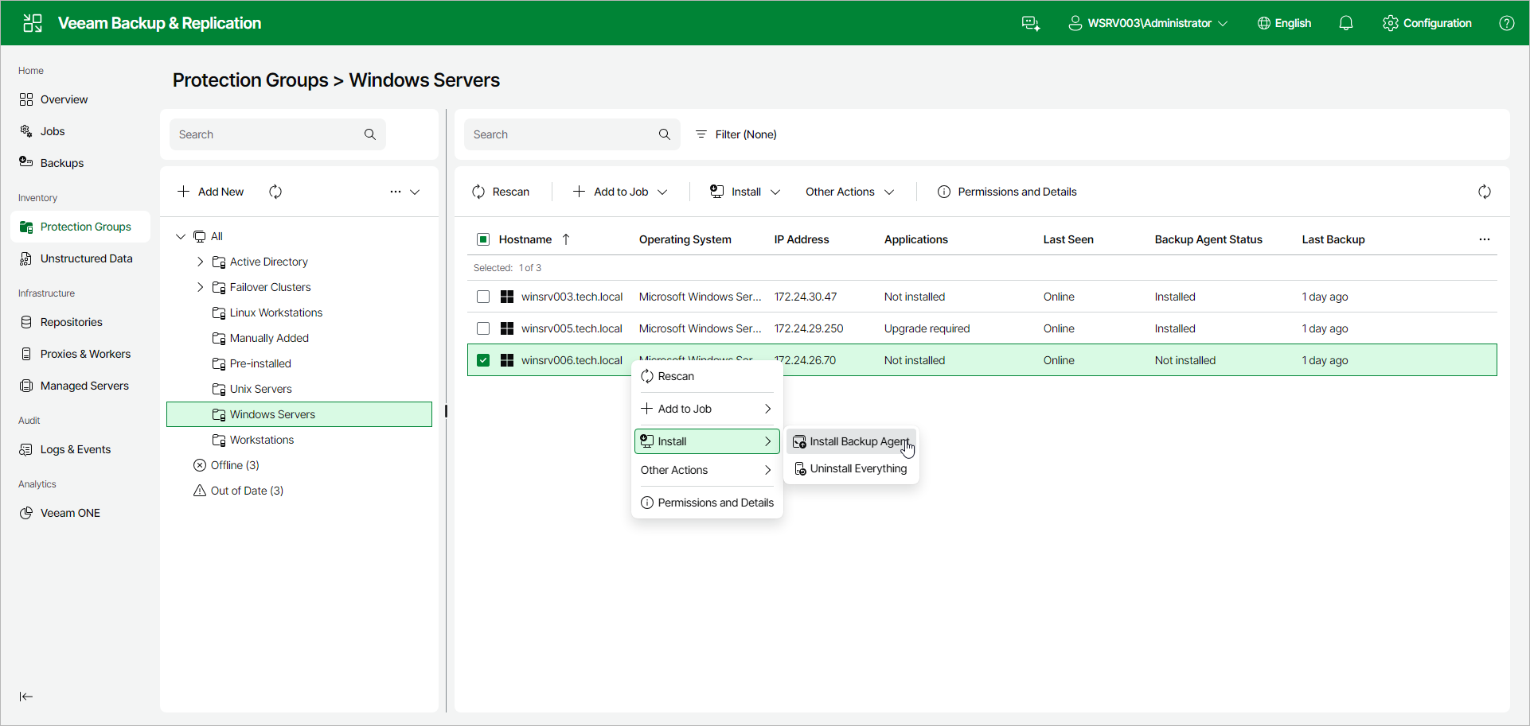
Task: Open Other Actions submenu in context menu
Action: [x=707, y=470]
